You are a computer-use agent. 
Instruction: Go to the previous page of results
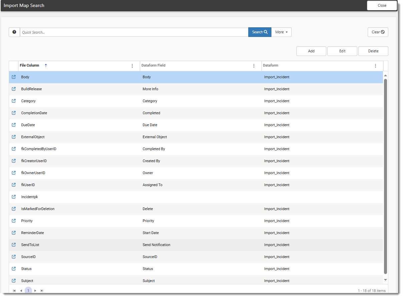click(x=21, y=291)
